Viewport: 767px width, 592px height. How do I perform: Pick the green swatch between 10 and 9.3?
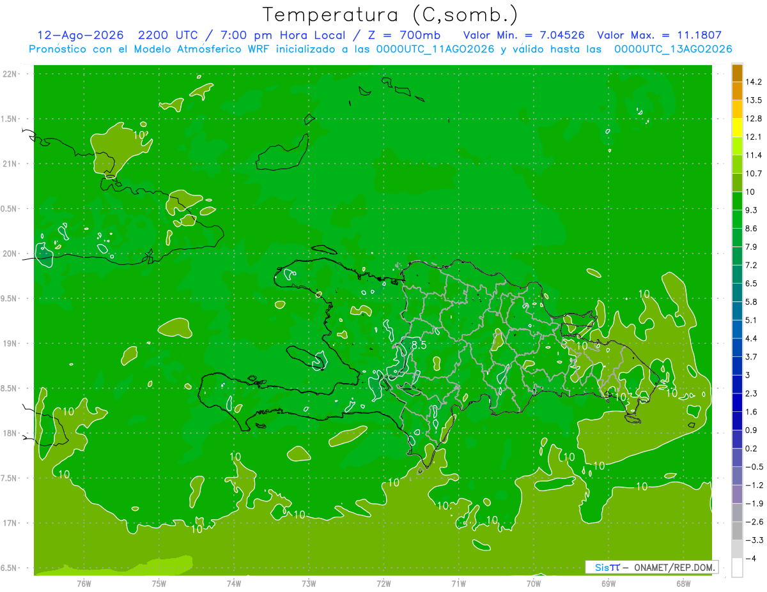point(737,201)
